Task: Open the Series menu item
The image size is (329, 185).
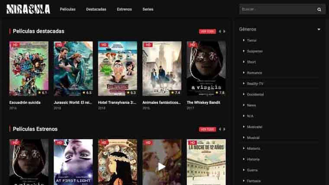Action: tap(148, 9)
